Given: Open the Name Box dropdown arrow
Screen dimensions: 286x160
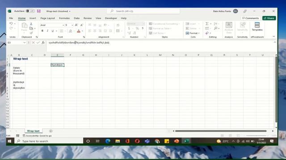Looking at the screenshot, I should pyautogui.click(x=25, y=43).
